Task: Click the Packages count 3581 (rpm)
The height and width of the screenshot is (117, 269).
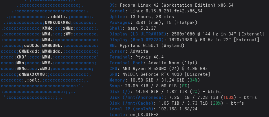Action: pyautogui.click(x=144, y=22)
